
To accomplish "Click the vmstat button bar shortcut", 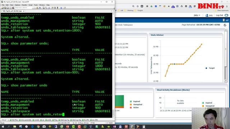I will (36, 120).
